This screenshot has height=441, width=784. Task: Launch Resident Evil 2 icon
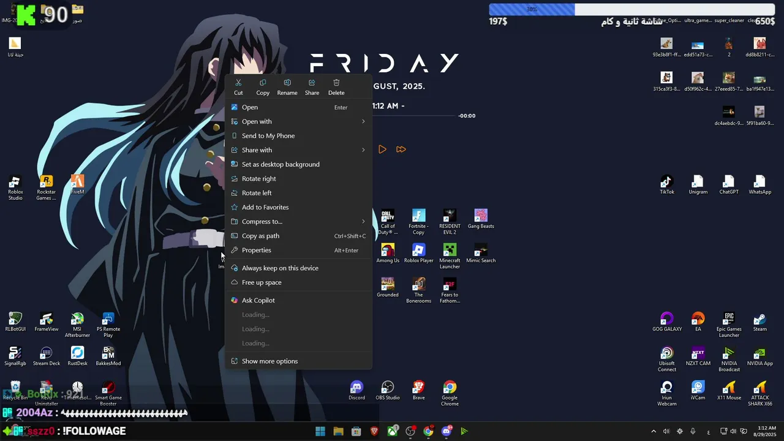click(x=450, y=222)
